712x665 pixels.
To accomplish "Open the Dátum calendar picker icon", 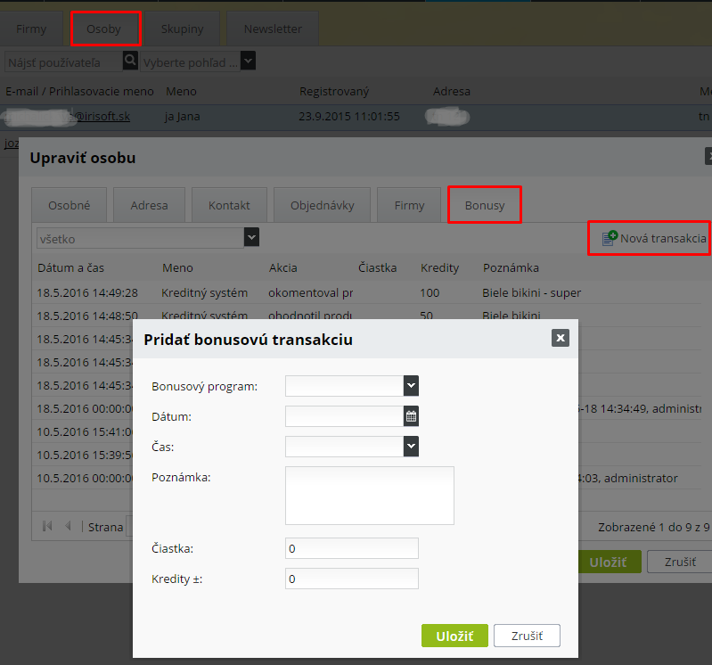I will [411, 416].
